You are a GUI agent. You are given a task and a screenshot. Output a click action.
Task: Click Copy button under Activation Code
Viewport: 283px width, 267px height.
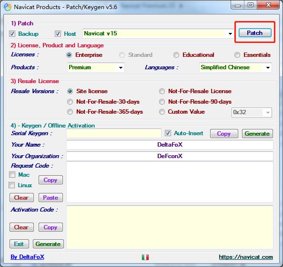tap(51, 227)
